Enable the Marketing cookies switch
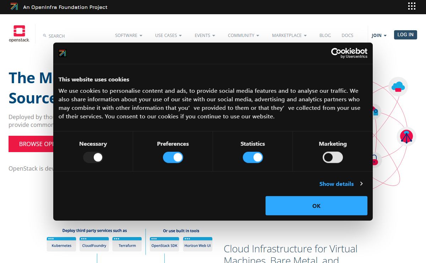This screenshot has height=263, width=426. coord(333,157)
